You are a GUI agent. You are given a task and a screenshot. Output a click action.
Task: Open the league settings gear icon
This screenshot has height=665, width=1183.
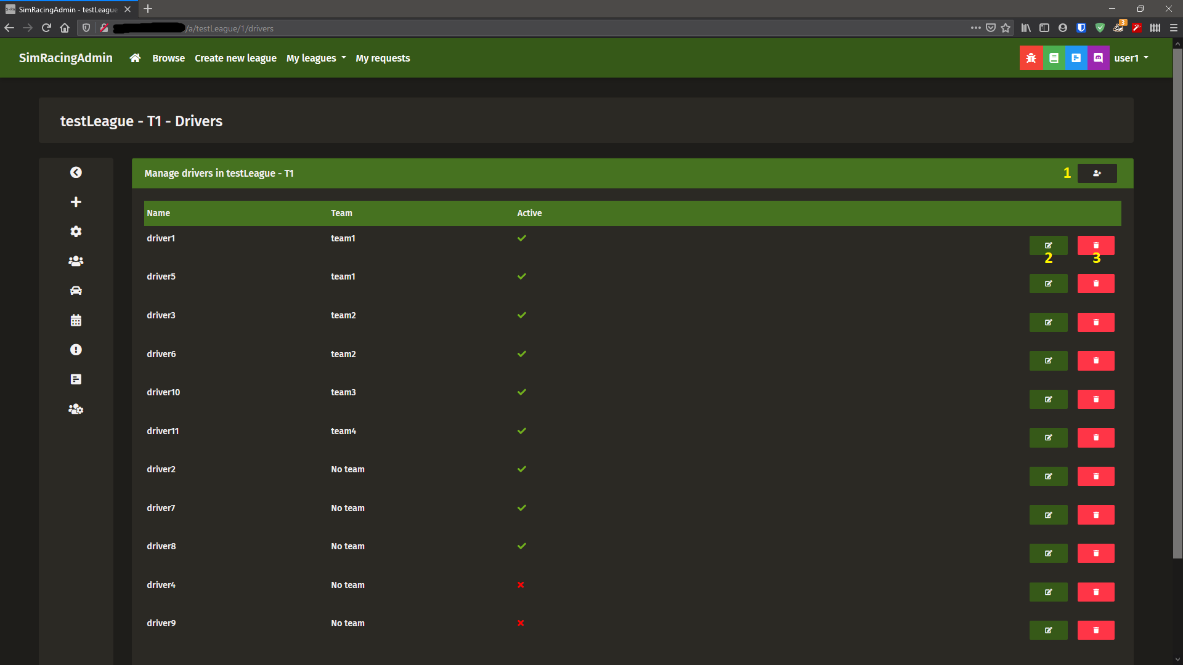coord(76,232)
